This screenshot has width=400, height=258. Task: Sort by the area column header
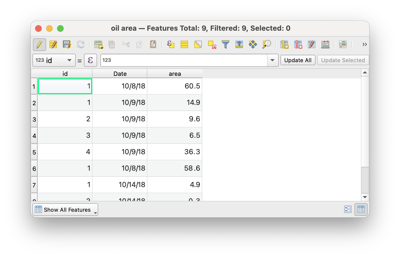[x=175, y=74]
